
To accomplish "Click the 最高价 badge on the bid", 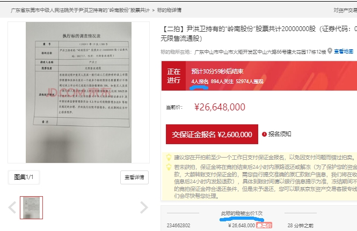I will pos(264,225).
